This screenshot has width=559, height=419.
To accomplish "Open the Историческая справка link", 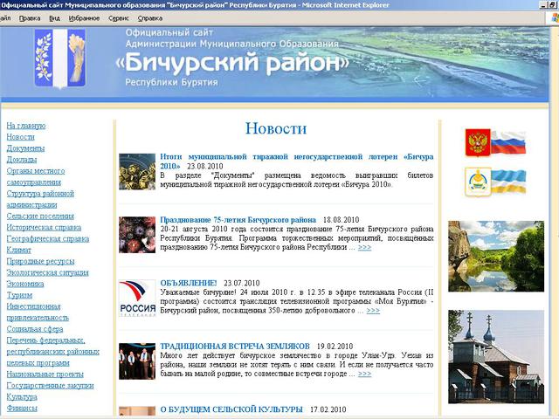I will (44, 227).
